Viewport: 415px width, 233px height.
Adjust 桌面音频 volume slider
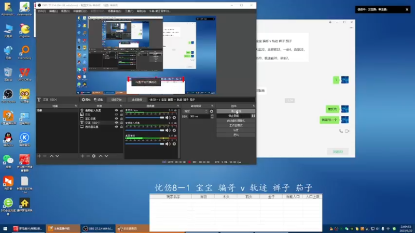(145, 144)
